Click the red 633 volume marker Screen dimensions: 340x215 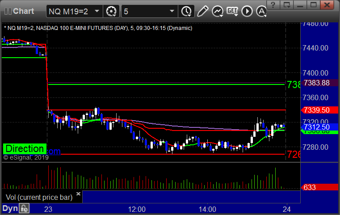[319, 187]
